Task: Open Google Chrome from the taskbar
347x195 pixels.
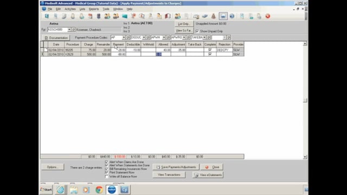Action: coord(99,190)
